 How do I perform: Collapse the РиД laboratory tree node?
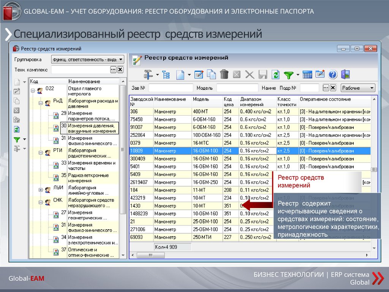tap(40, 103)
